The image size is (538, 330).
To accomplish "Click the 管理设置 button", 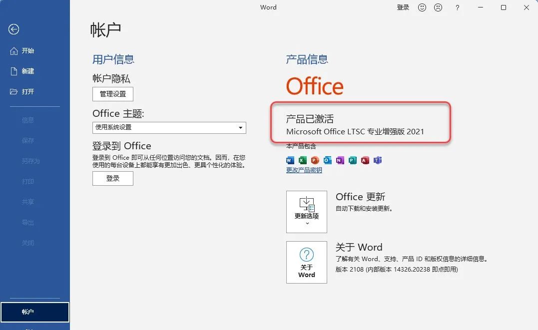I will click(x=113, y=94).
